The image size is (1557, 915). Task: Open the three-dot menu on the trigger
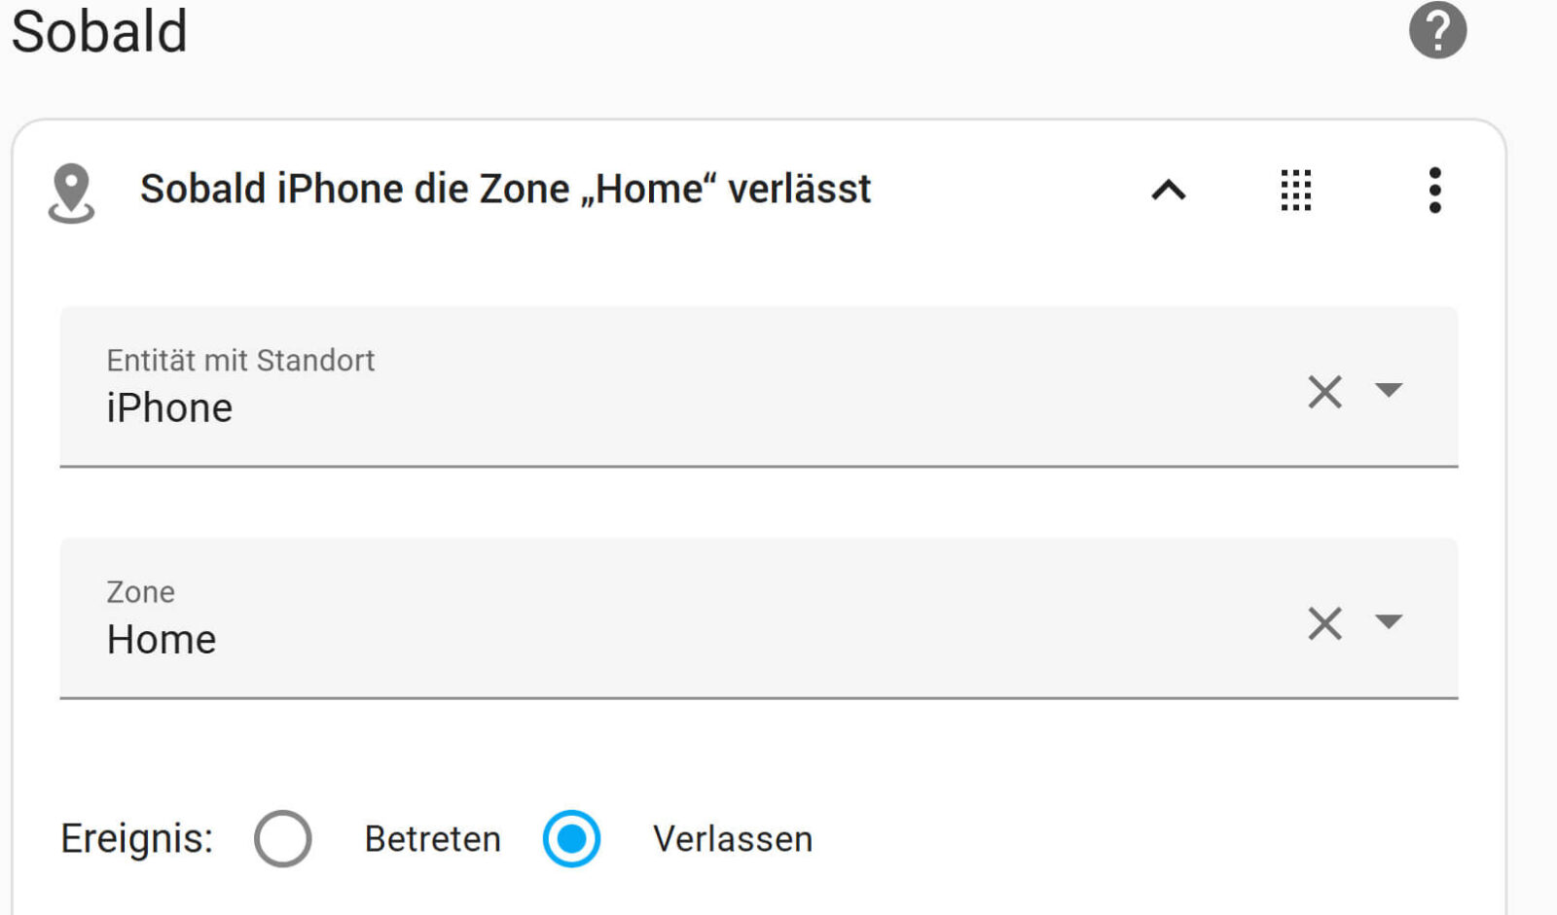click(x=1435, y=191)
